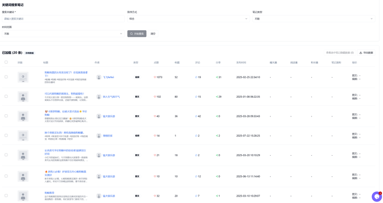Screen dimensions: 383x203
Task: Check the row with 1073 likes
Action: (x=6, y=77)
